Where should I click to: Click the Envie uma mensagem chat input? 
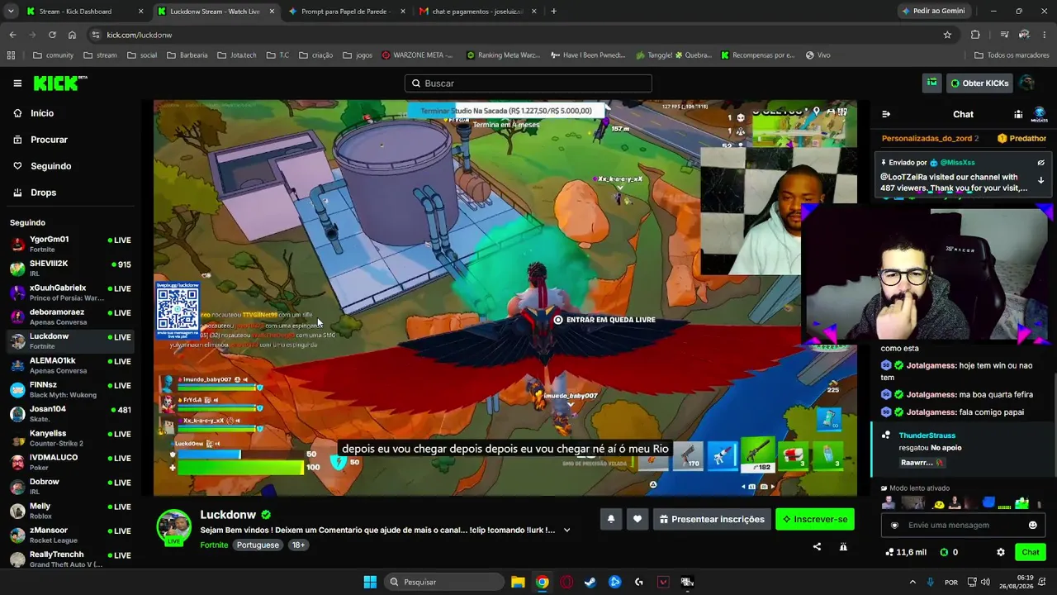coord(962,525)
